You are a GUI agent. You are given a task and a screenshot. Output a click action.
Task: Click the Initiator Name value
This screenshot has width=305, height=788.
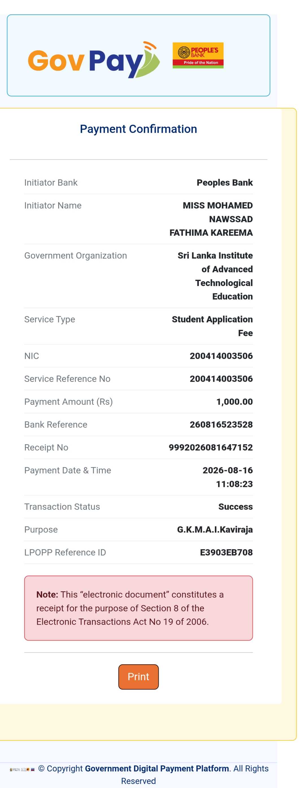point(211,219)
